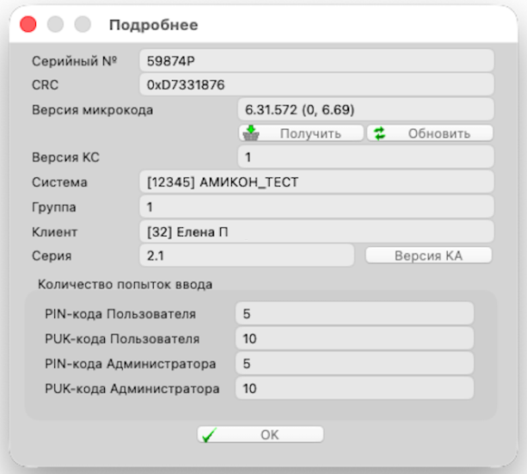
Task: Click the PIN-кода Пользователя label
Action: (120, 314)
